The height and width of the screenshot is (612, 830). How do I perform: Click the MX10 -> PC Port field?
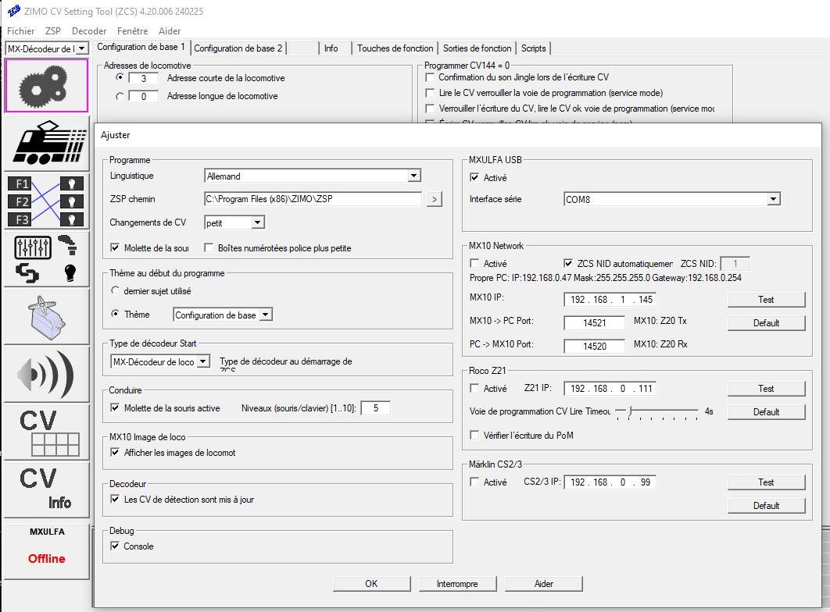tap(595, 322)
